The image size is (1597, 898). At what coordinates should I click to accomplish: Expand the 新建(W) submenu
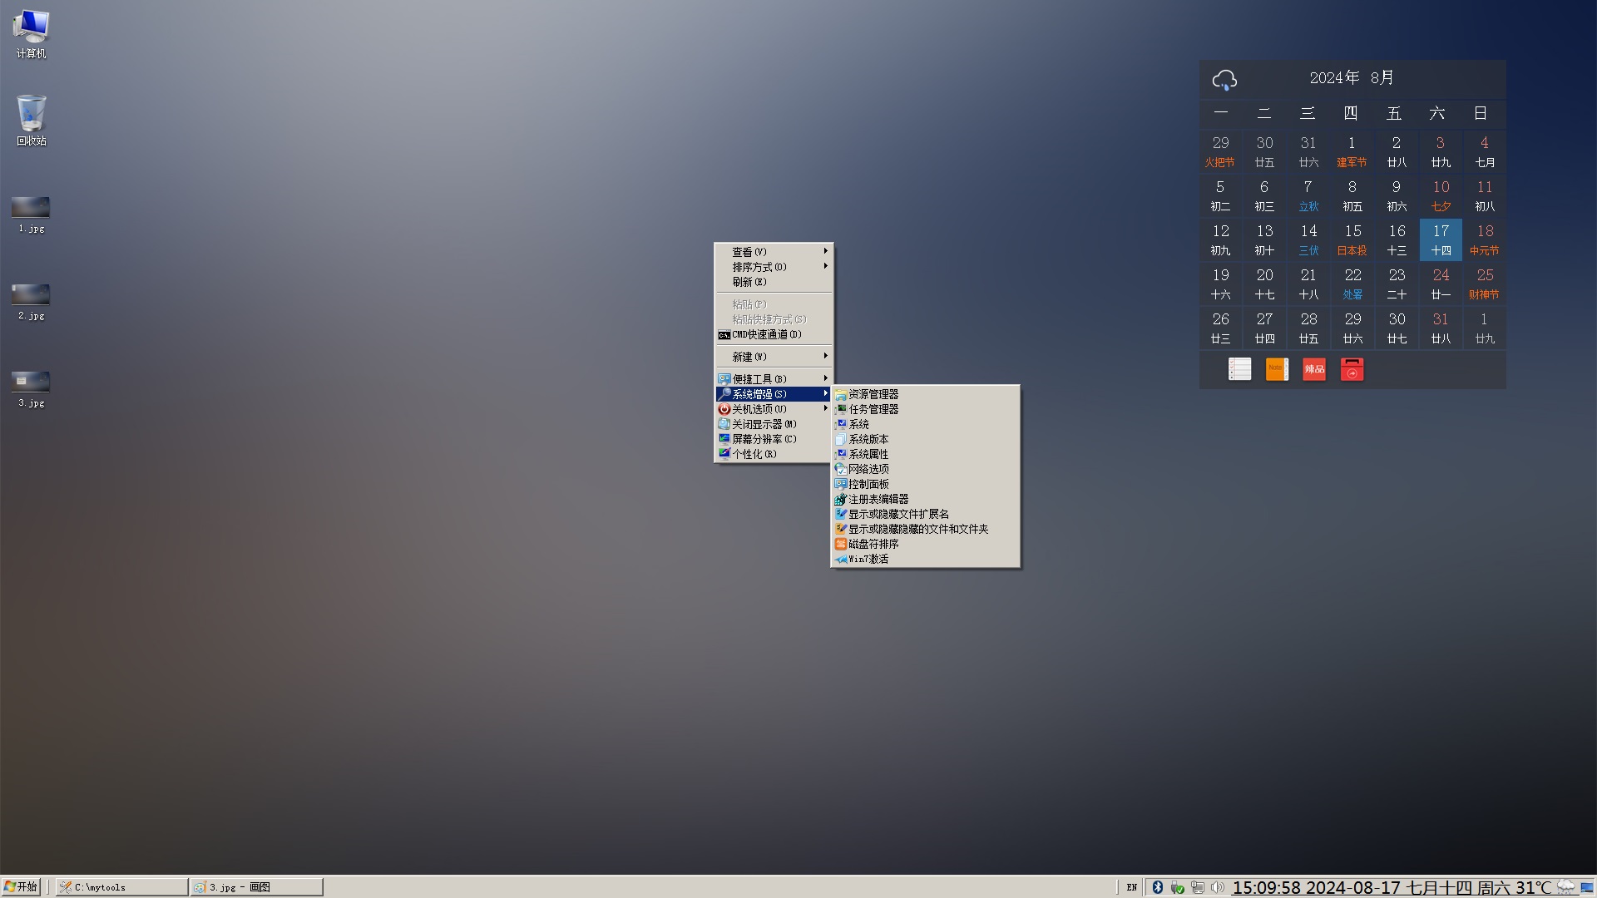[x=774, y=357]
